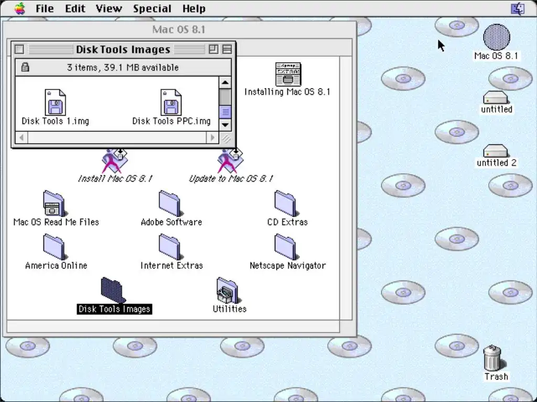The image size is (537, 402).
Task: Click the 'Install Mac OS 8.1' label text
Action: 115,178
